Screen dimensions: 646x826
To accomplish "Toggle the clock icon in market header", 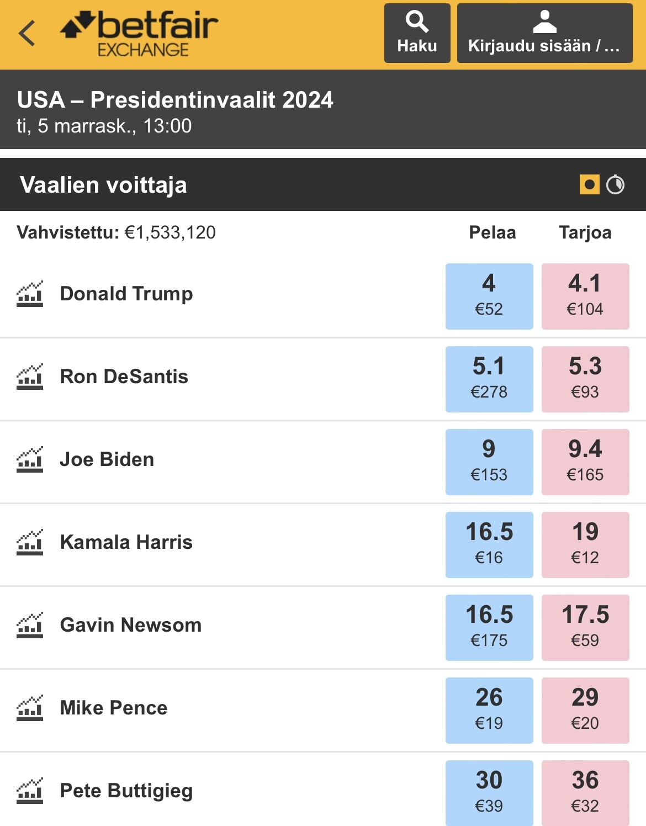I will click(x=615, y=184).
